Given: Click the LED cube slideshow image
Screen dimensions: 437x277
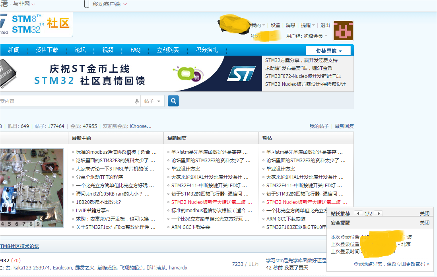Looking at the screenshot, I should [32, 188].
